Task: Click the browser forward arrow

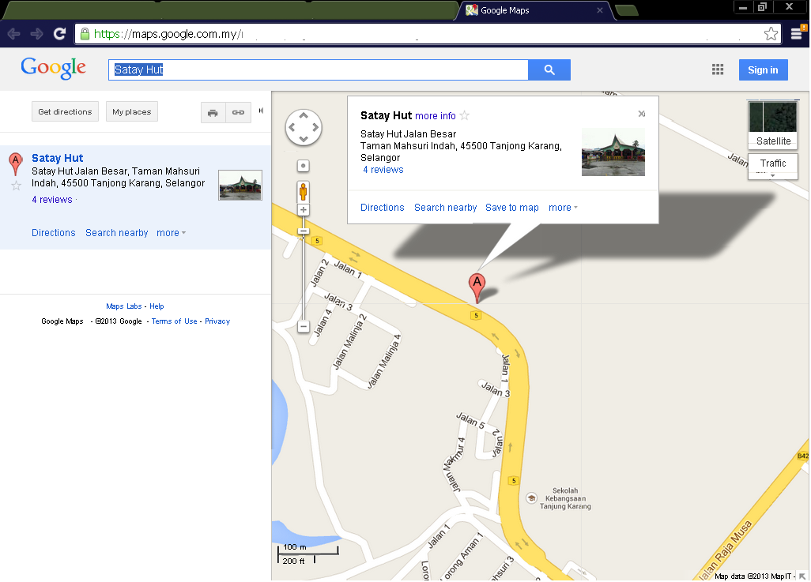Action: 36,34
